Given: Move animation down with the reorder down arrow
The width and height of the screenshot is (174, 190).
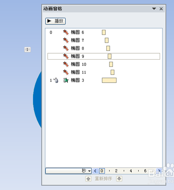Looking at the screenshot, I should pos(119,179).
